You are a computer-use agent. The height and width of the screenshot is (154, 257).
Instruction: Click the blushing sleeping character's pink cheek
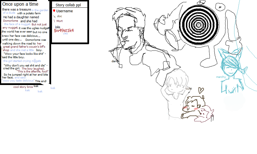196,109
